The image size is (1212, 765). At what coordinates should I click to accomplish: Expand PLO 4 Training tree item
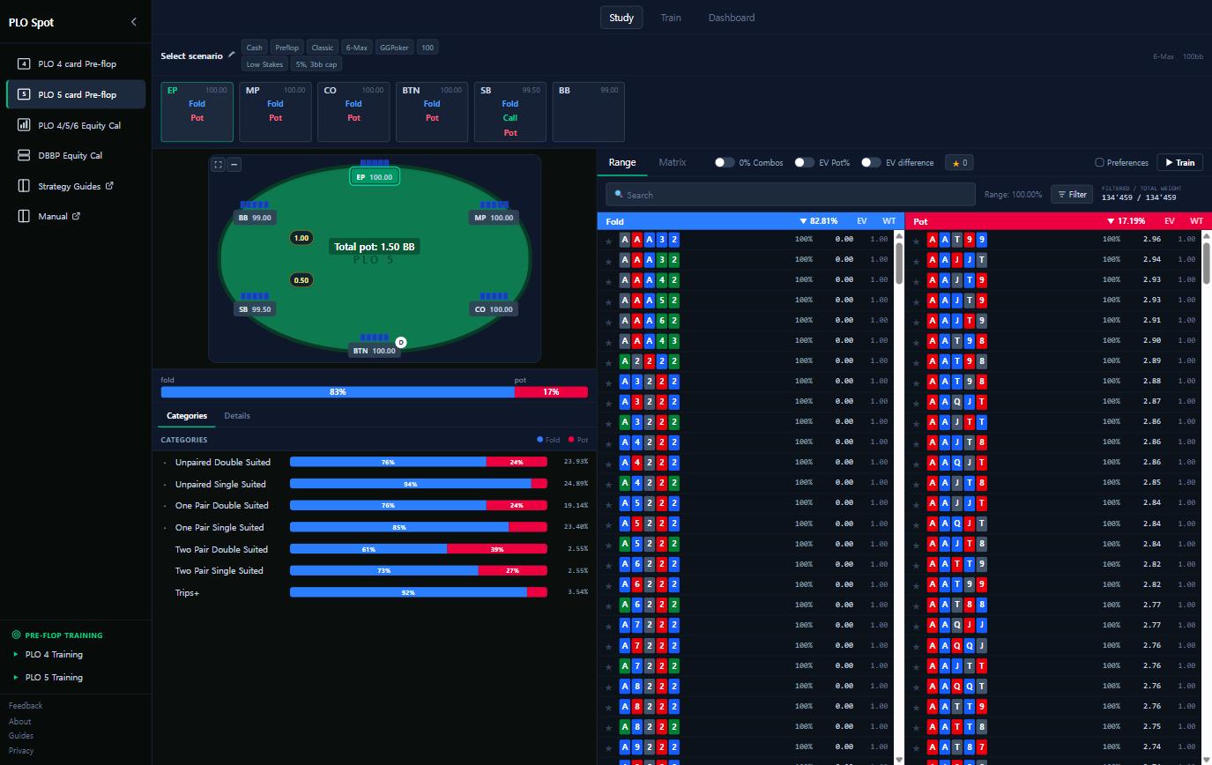[x=16, y=654]
